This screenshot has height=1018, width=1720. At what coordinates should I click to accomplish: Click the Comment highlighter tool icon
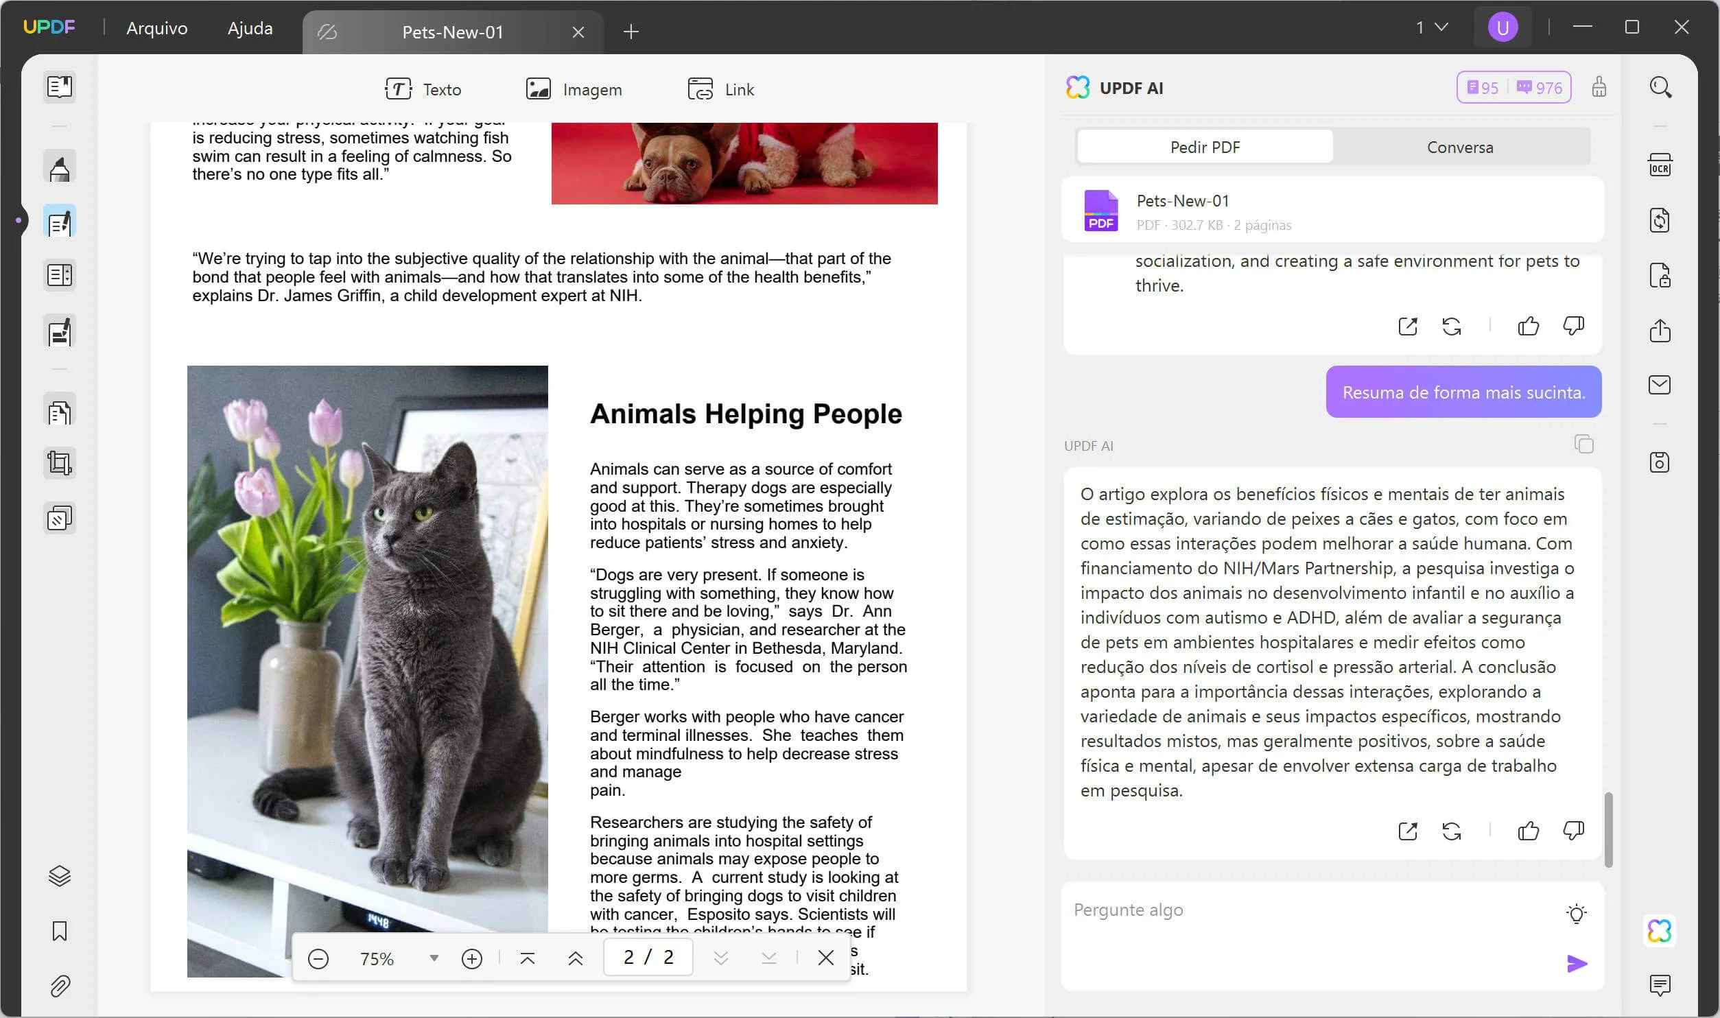point(60,167)
